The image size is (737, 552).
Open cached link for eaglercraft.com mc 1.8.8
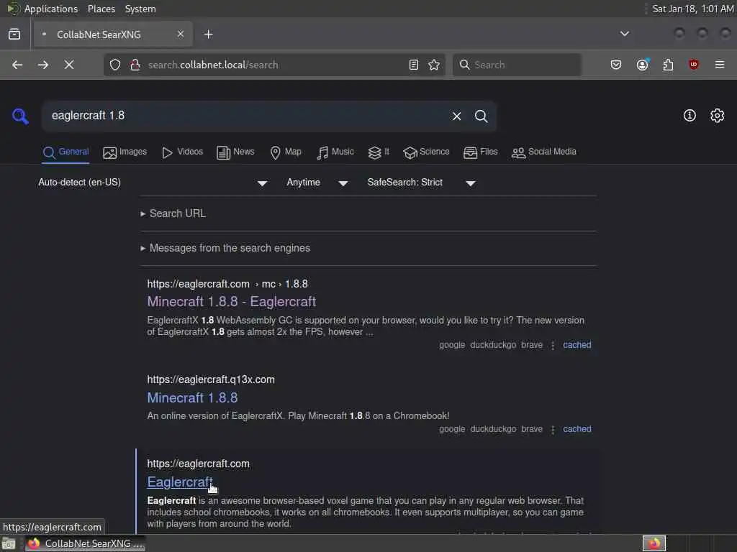coord(577,345)
